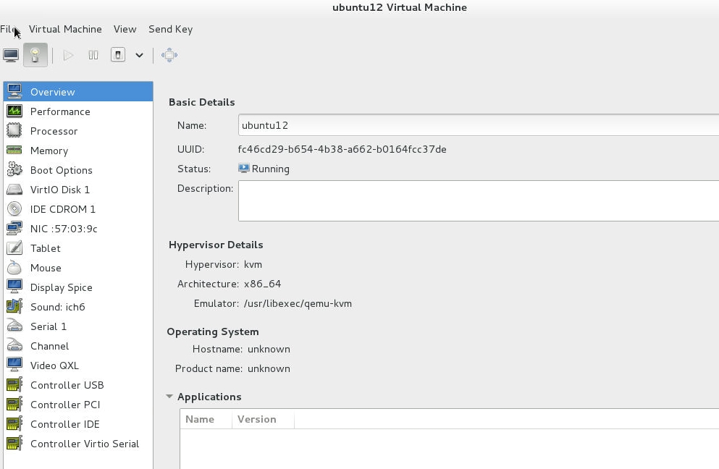Open the View menu
This screenshot has width=719, height=469.
(125, 29)
